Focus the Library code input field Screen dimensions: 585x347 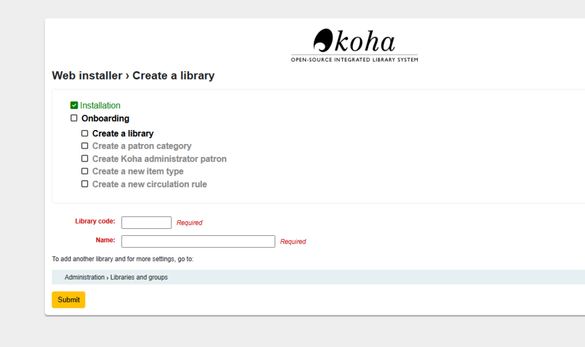pos(146,222)
